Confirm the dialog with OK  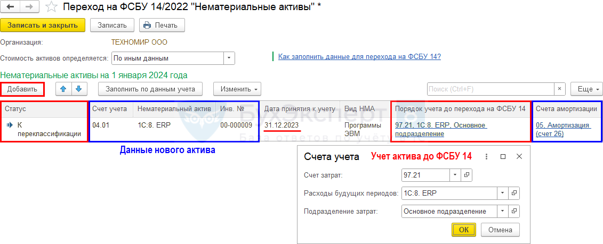tap(463, 230)
